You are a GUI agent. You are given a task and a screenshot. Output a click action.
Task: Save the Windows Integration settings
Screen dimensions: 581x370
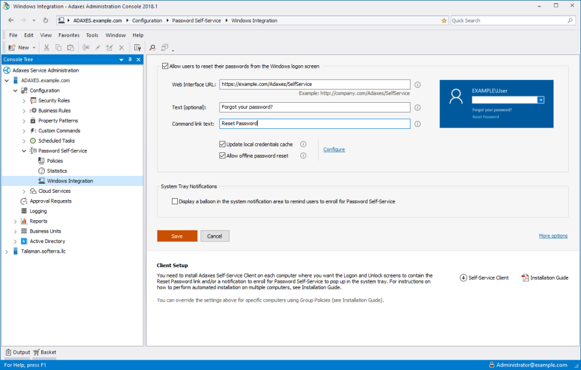(177, 236)
